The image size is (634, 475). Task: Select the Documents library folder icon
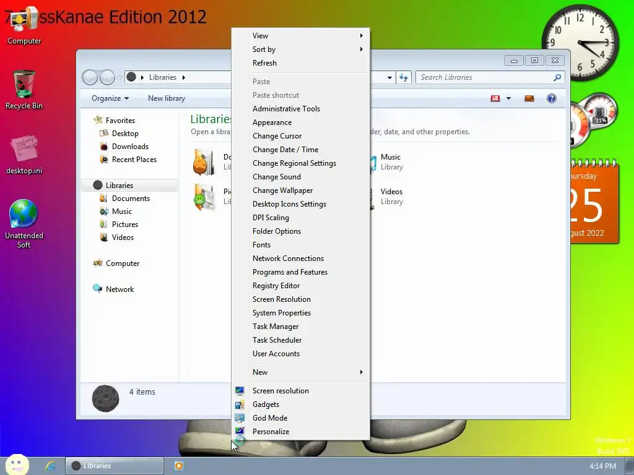(204, 162)
